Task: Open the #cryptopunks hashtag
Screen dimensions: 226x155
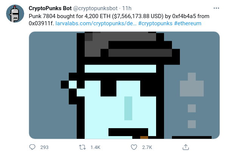Action: pyautogui.click(x=155, y=23)
